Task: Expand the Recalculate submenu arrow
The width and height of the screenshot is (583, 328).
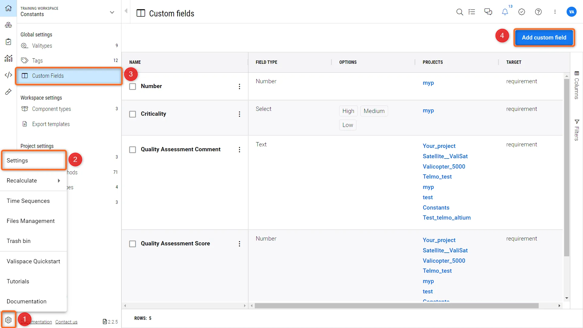Action: pos(59,181)
